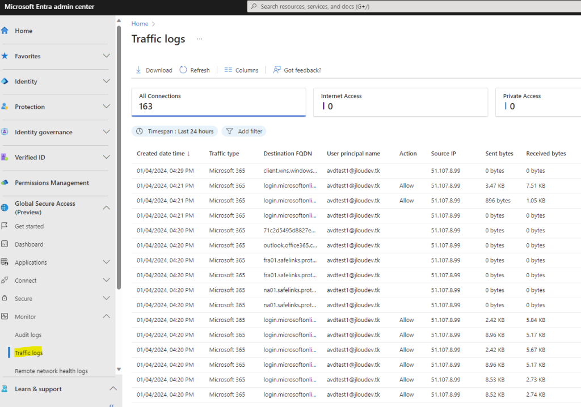Image resolution: width=581 pixels, height=407 pixels.
Task: Click the Get started flag icon
Action: point(5,226)
